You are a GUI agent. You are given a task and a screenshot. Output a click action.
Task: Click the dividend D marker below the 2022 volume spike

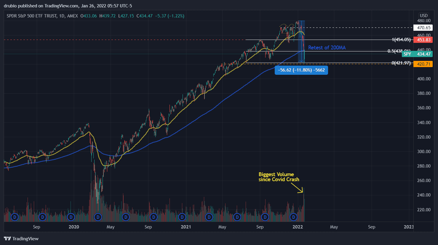pyautogui.click(x=293, y=217)
